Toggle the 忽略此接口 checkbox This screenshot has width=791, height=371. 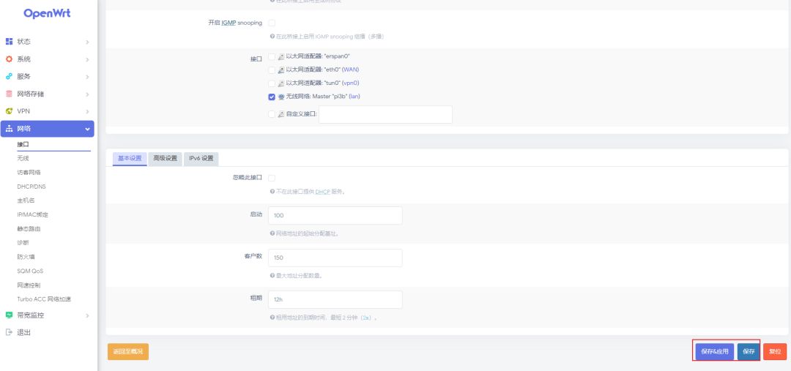tap(272, 178)
